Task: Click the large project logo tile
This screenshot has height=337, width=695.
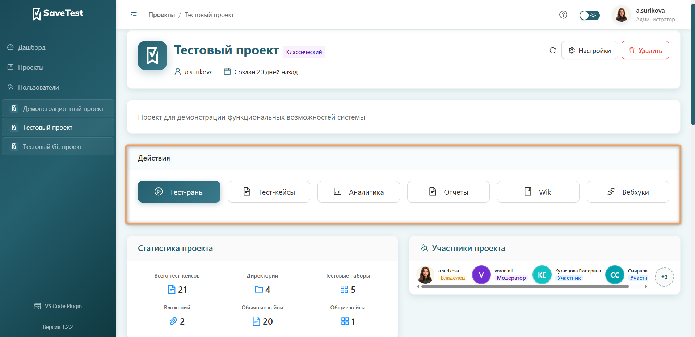Action: (152, 55)
